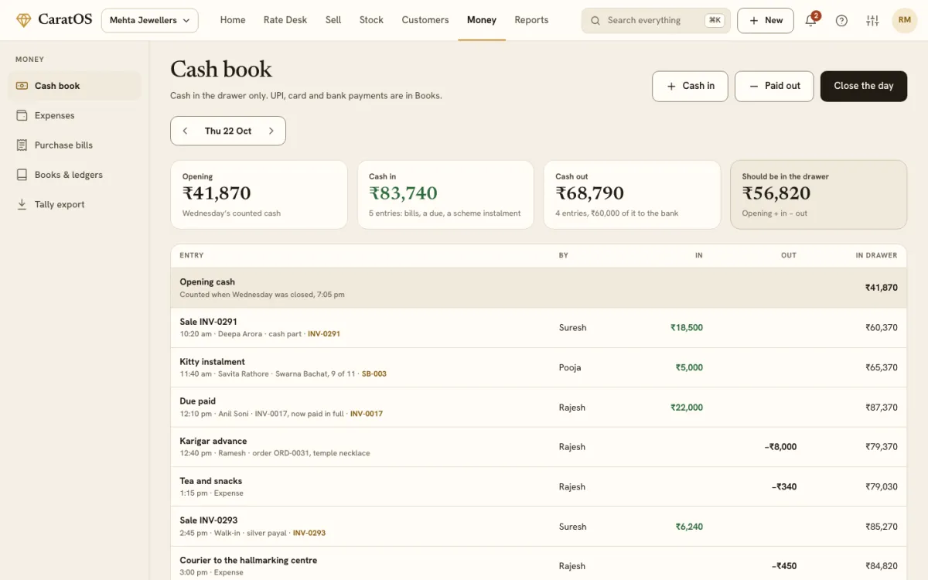Click the New button
This screenshot has height=580, width=928.
[x=766, y=20]
